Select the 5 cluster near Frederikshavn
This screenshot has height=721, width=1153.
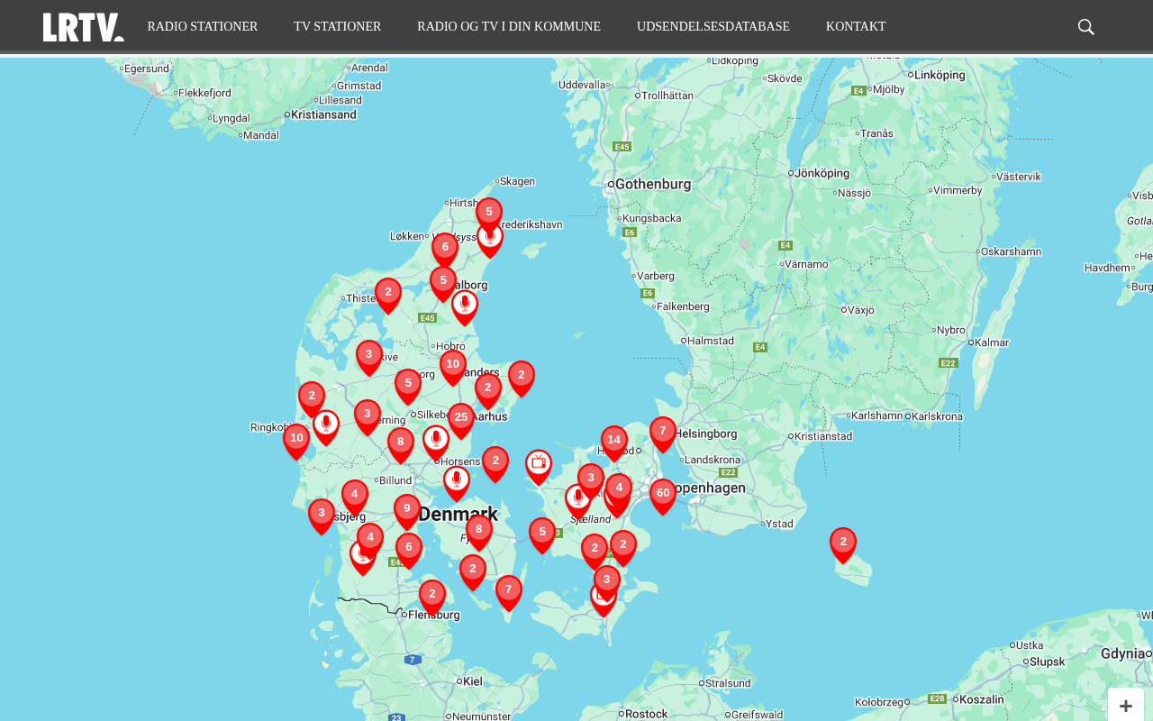(x=489, y=215)
